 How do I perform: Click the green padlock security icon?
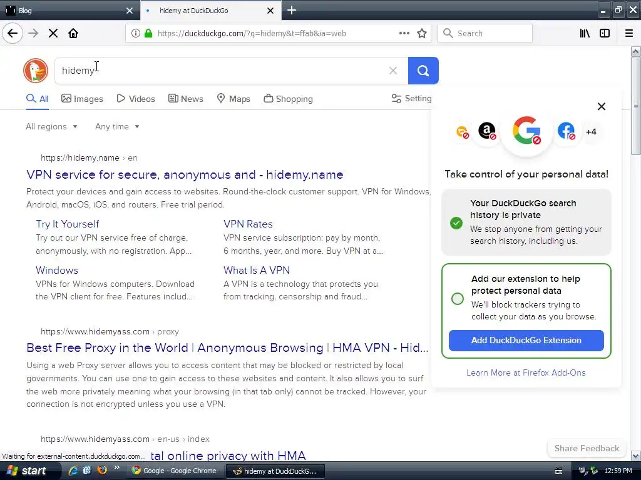(x=148, y=33)
